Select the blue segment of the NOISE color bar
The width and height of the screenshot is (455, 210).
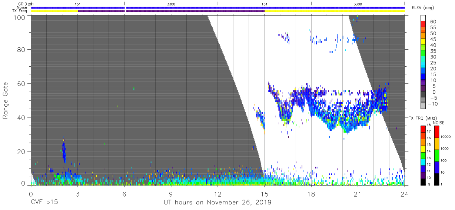click(x=436, y=167)
